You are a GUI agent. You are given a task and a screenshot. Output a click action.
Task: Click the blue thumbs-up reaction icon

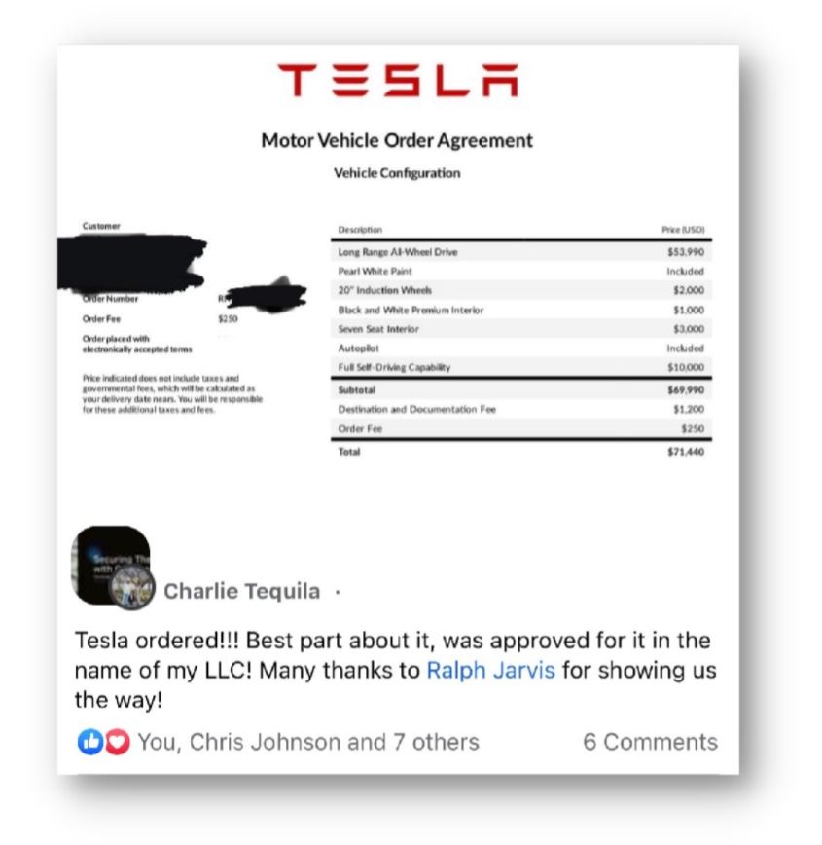pyautogui.click(x=88, y=742)
